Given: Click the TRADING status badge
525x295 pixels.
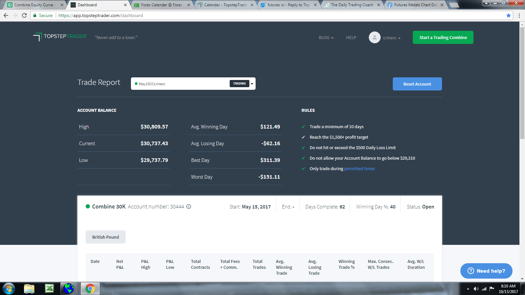Looking at the screenshot, I should pyautogui.click(x=240, y=84).
